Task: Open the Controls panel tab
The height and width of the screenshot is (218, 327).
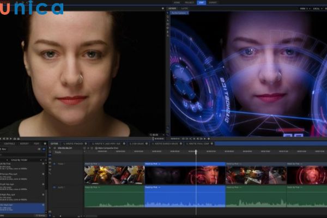Action: (9, 143)
